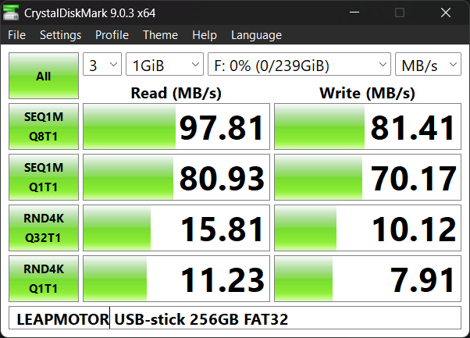Run the RND4K Q1T1 test
Viewport: 470px width, 338px height.
pos(44,279)
